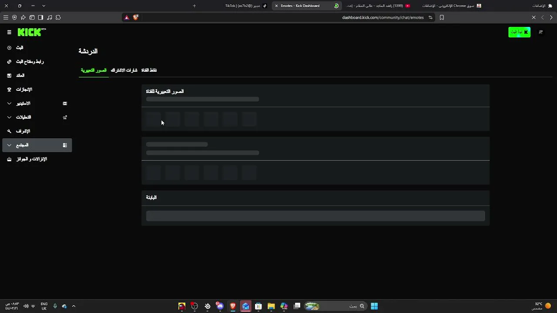Stop loading the page
The height and width of the screenshot is (313, 557).
pyautogui.click(x=534, y=18)
